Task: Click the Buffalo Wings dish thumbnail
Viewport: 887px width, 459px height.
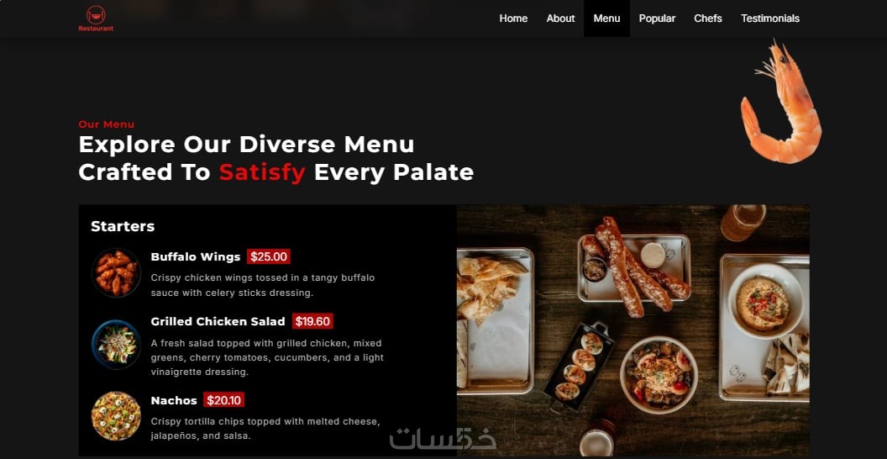Action: [116, 273]
